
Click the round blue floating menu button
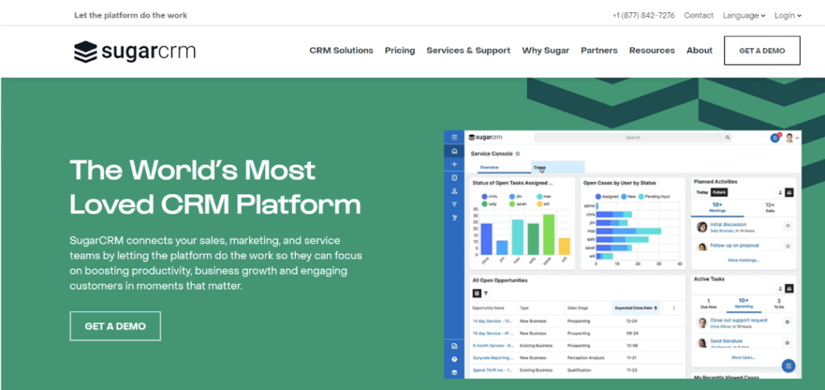pos(788,366)
